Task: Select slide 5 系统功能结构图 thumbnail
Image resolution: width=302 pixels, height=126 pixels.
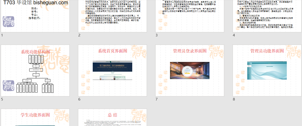Action: point(35,70)
